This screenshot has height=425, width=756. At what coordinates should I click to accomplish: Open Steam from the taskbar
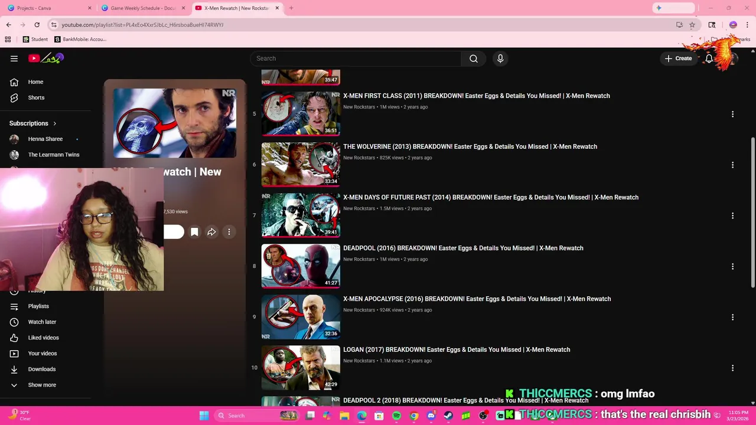(448, 416)
